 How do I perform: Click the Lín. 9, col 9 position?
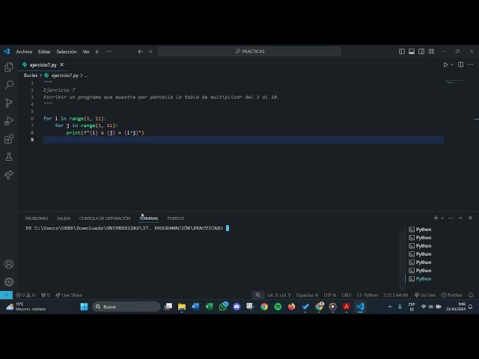tap(279, 295)
